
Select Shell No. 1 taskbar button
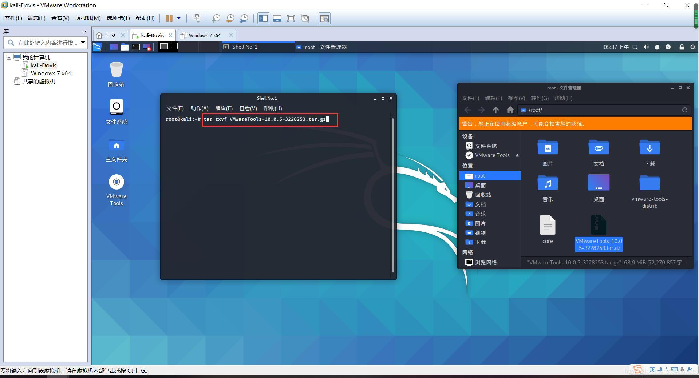click(258, 47)
